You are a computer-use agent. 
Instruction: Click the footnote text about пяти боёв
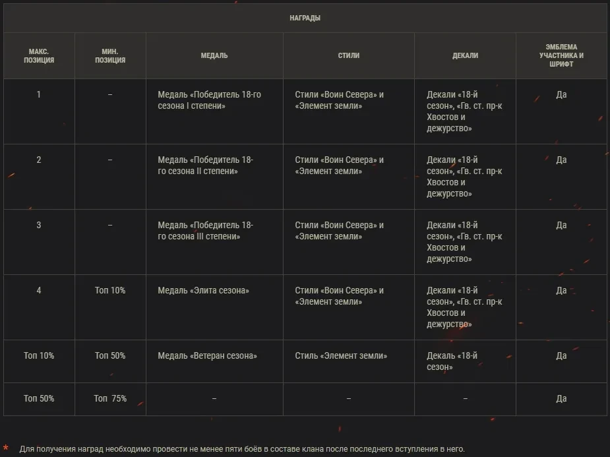click(x=242, y=449)
